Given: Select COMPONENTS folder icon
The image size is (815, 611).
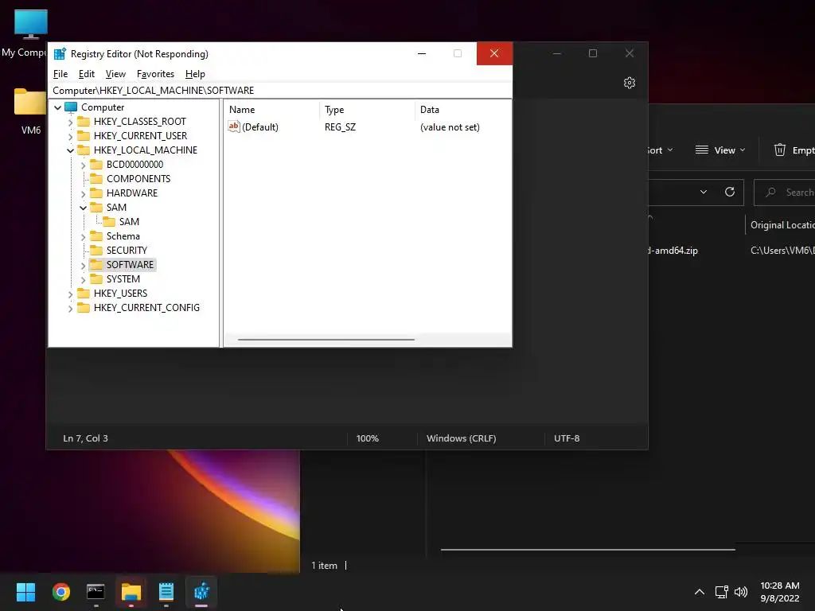Looking at the screenshot, I should 96,179.
